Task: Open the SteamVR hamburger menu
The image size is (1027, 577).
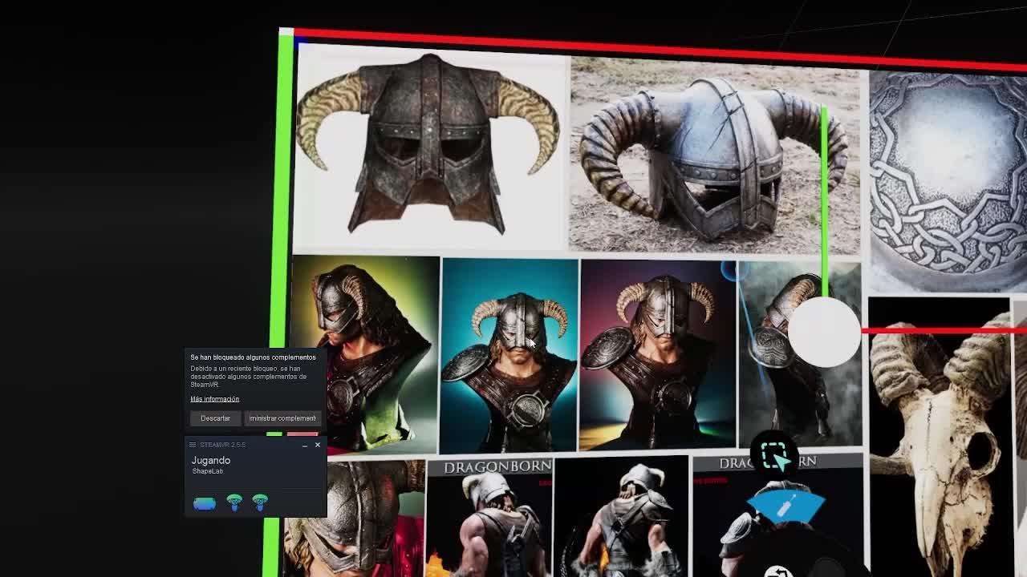Action: pos(193,445)
